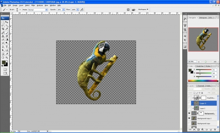Click Add layer style fx icon
Screen dimensions: 220x133
pos(194,130)
